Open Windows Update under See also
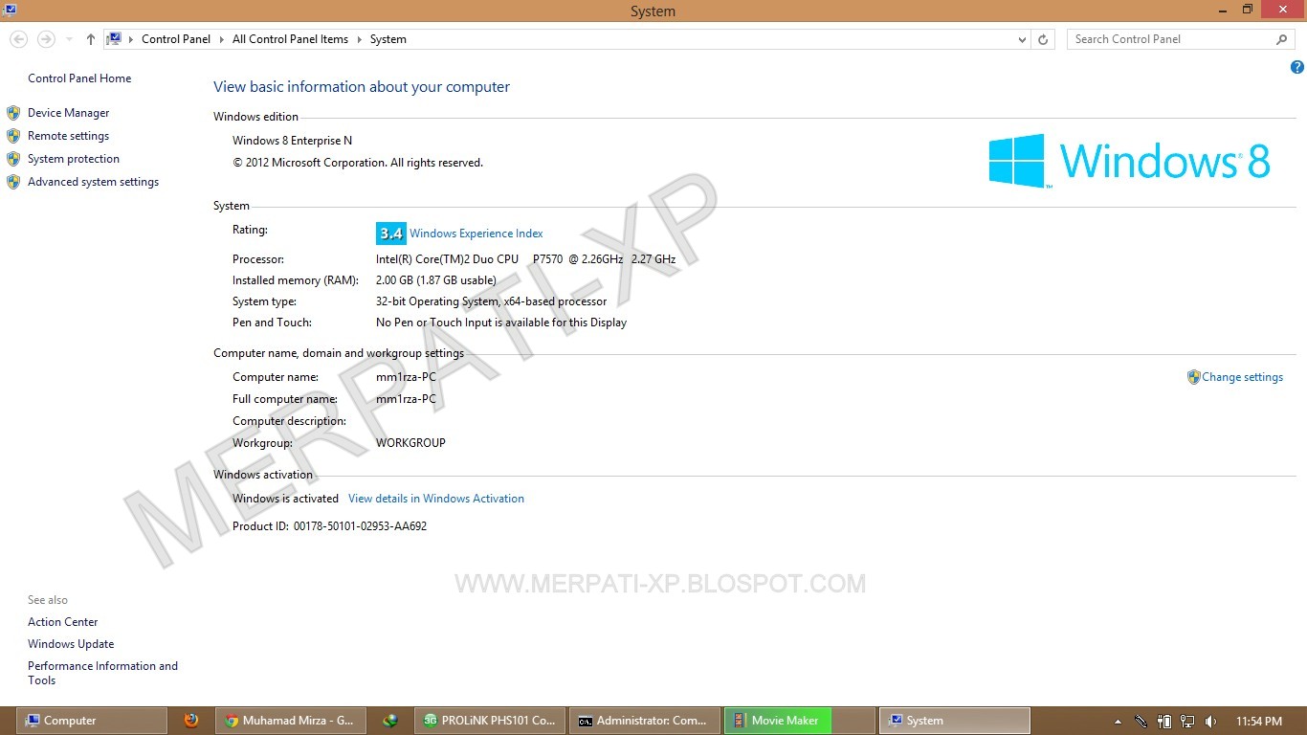1307x735 pixels. [71, 644]
